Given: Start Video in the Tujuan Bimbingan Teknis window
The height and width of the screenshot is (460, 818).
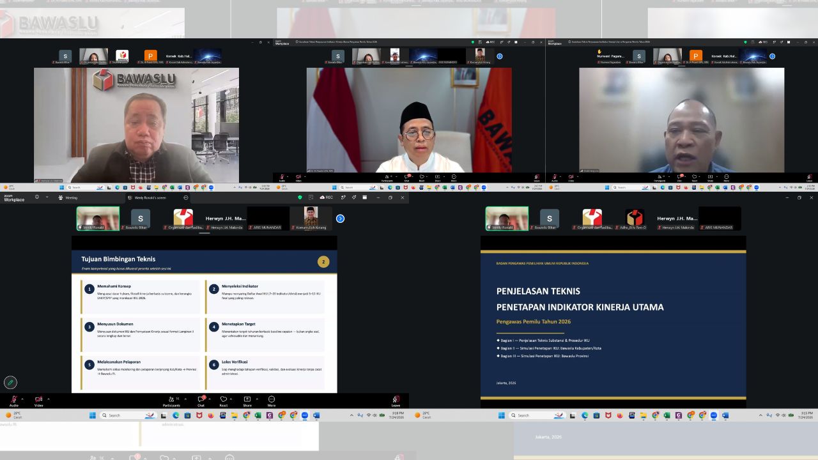Looking at the screenshot, I should [38, 401].
